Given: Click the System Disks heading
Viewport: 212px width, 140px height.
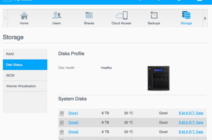Looking at the screenshot, I should tap(73, 99).
